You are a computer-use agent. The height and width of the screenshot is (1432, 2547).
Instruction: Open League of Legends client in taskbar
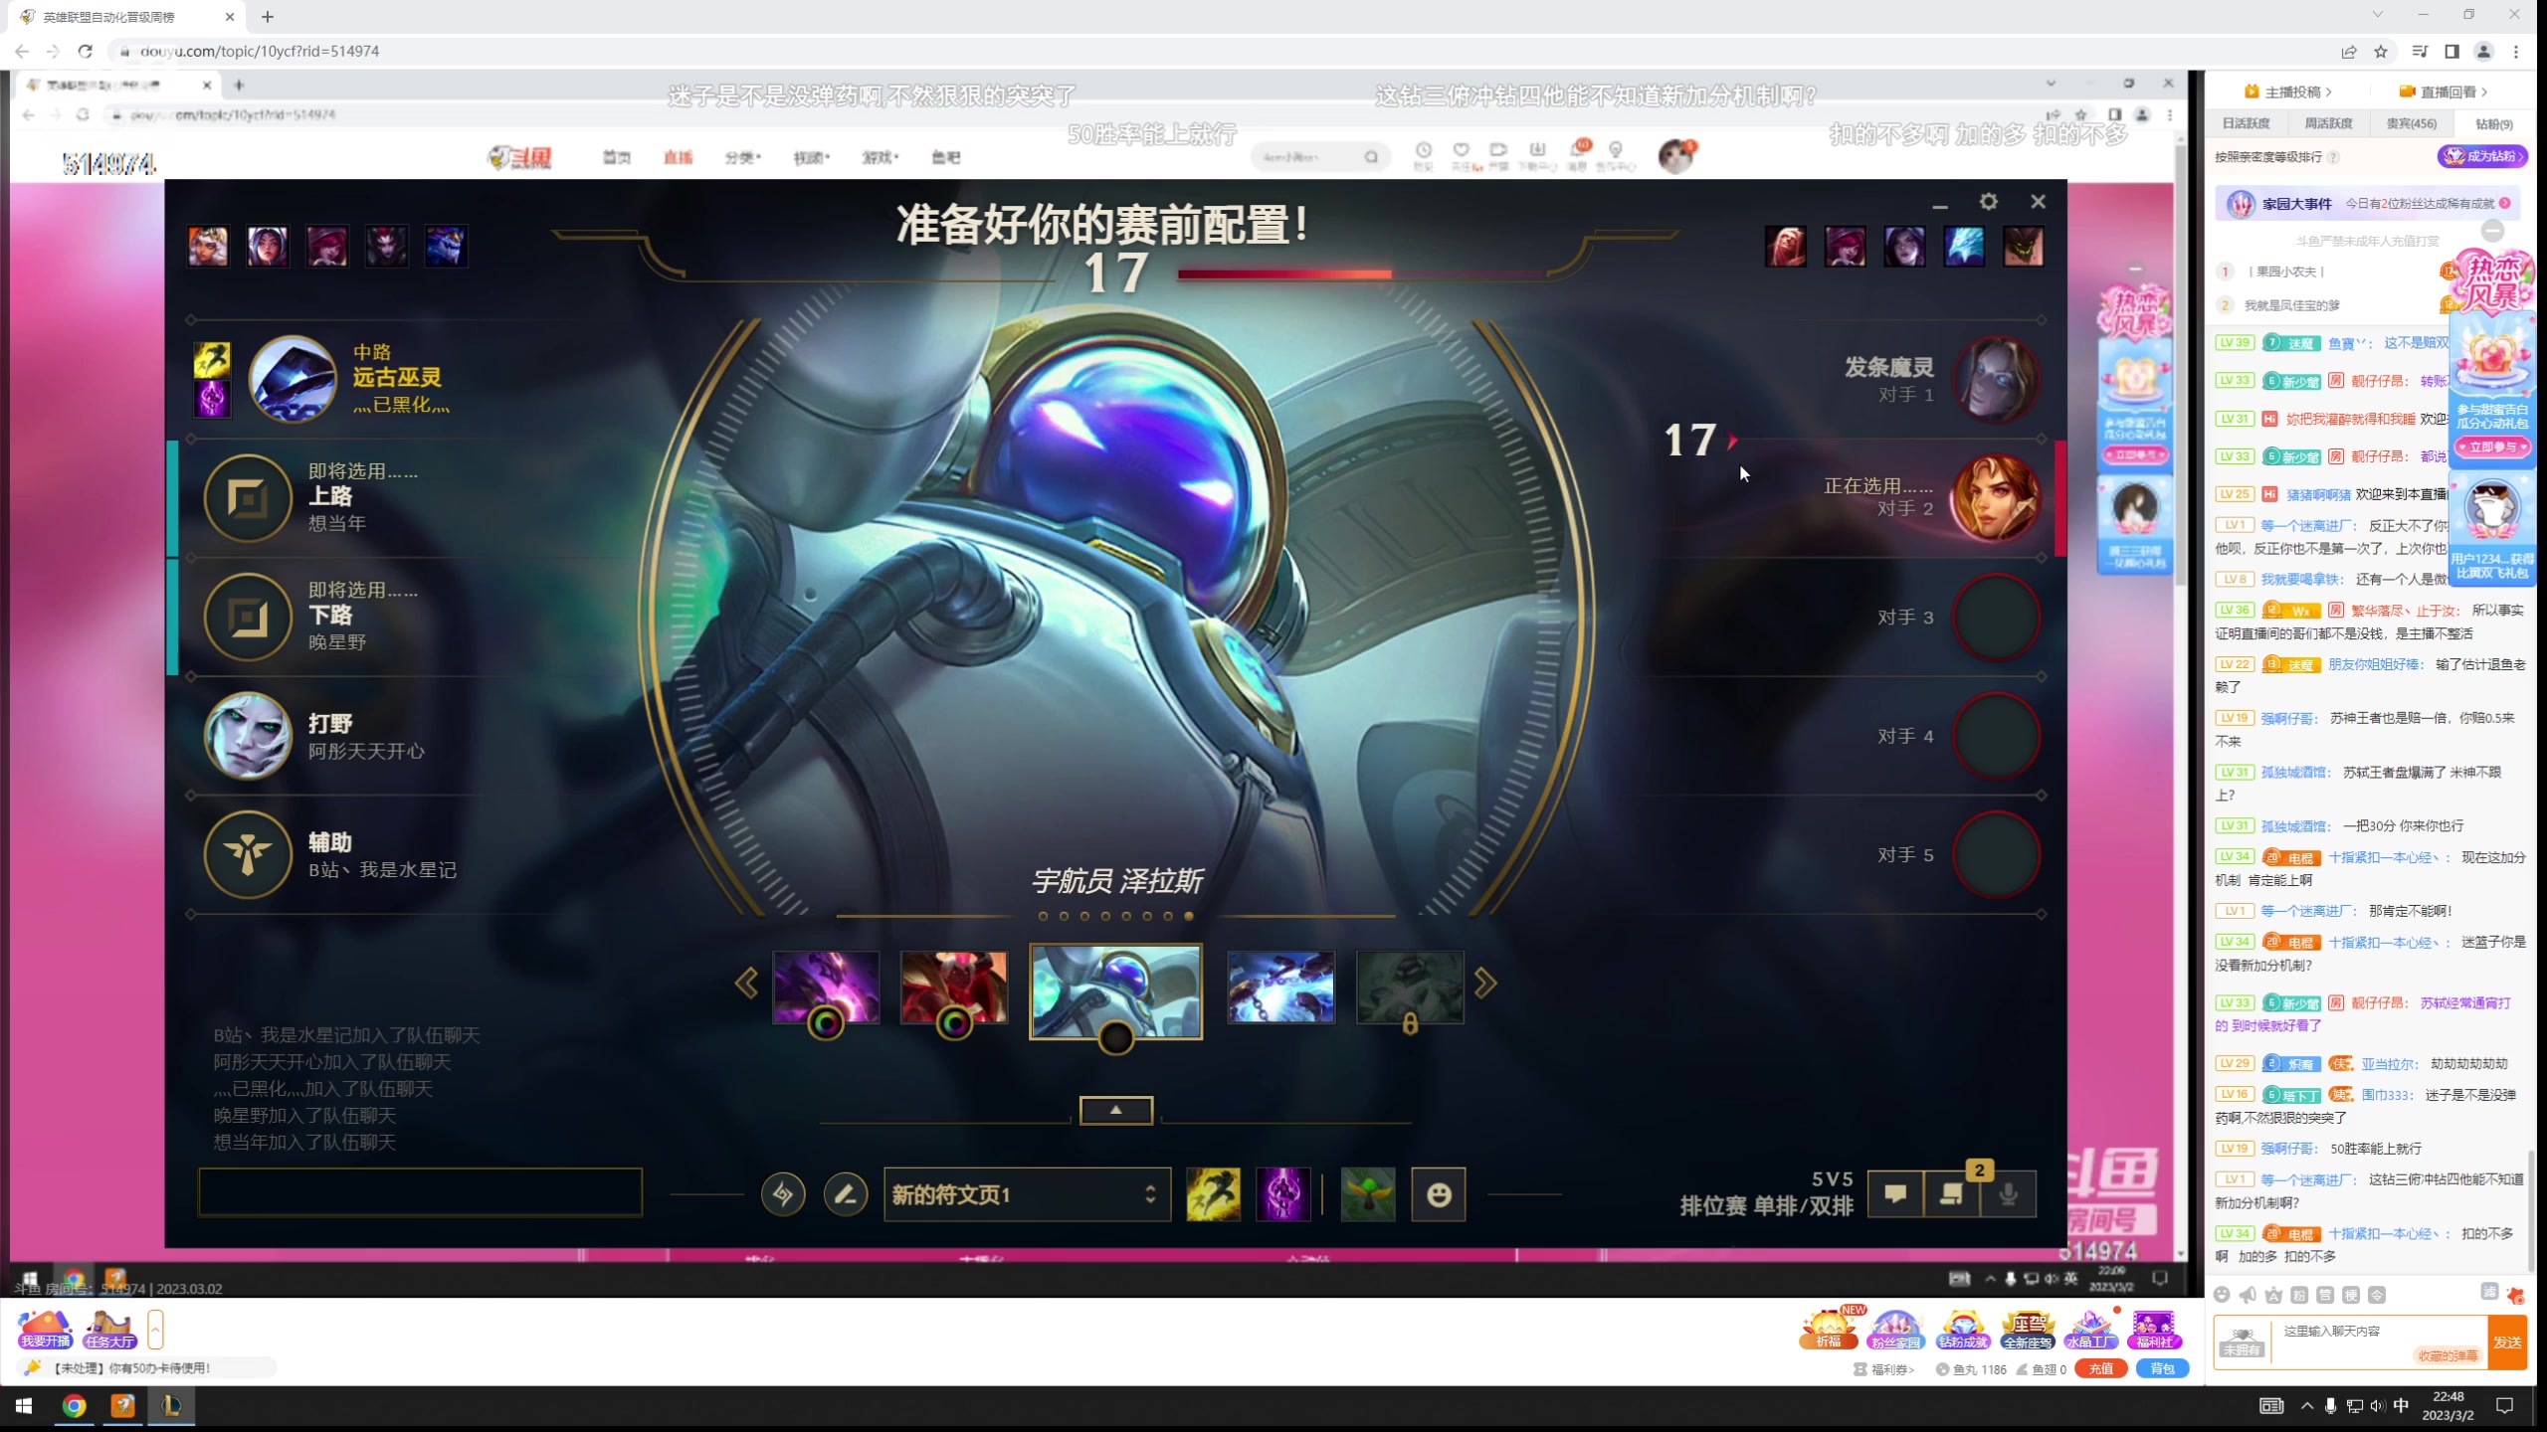(171, 1405)
